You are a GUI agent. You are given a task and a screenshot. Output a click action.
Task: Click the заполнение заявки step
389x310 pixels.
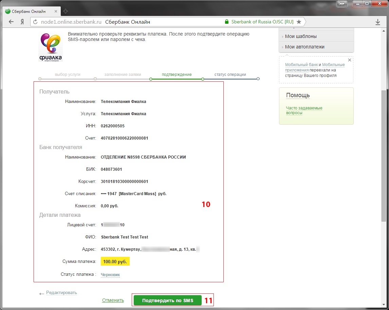click(x=123, y=75)
